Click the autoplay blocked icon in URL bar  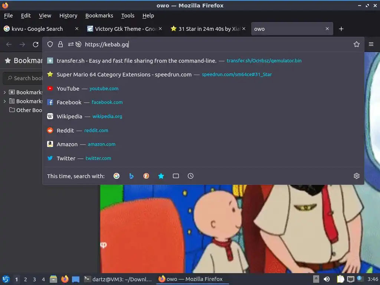[x=78, y=45]
